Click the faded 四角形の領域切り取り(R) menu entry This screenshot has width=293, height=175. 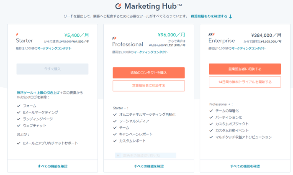[x=146, y=155]
